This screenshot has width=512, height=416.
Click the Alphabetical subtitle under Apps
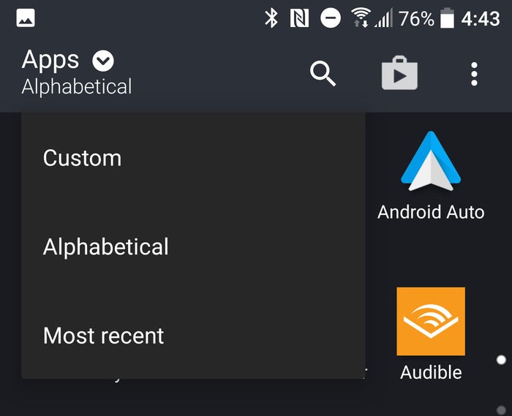click(77, 87)
